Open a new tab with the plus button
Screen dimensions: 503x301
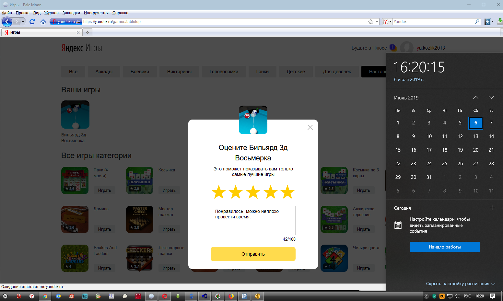tap(87, 32)
